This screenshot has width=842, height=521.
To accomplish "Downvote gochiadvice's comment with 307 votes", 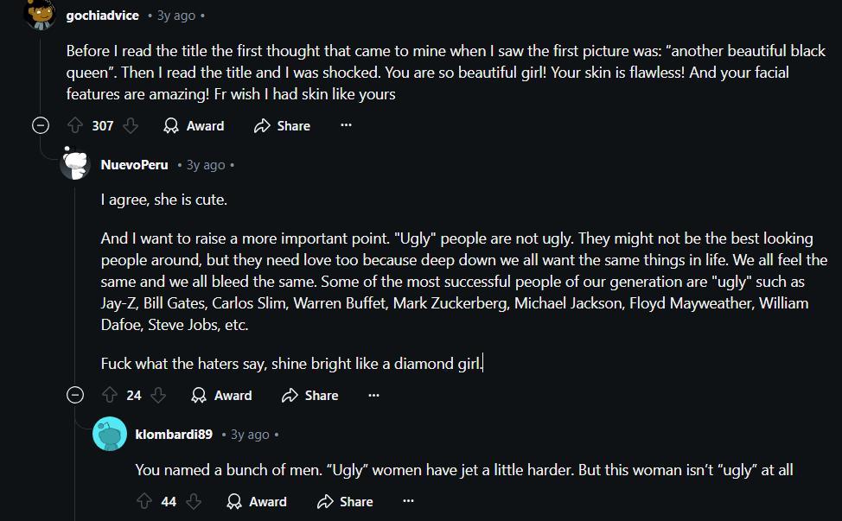I will point(131,126).
